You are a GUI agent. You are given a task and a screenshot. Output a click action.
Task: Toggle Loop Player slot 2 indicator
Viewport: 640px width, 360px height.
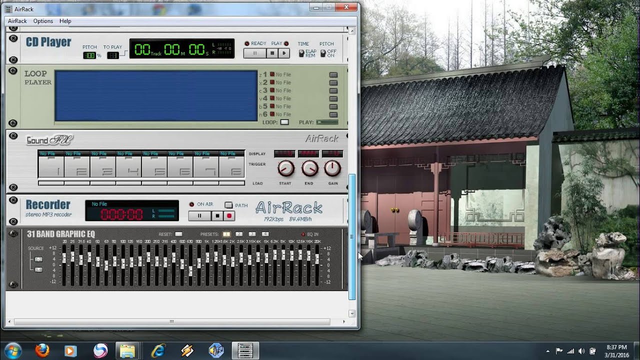pos(272,82)
